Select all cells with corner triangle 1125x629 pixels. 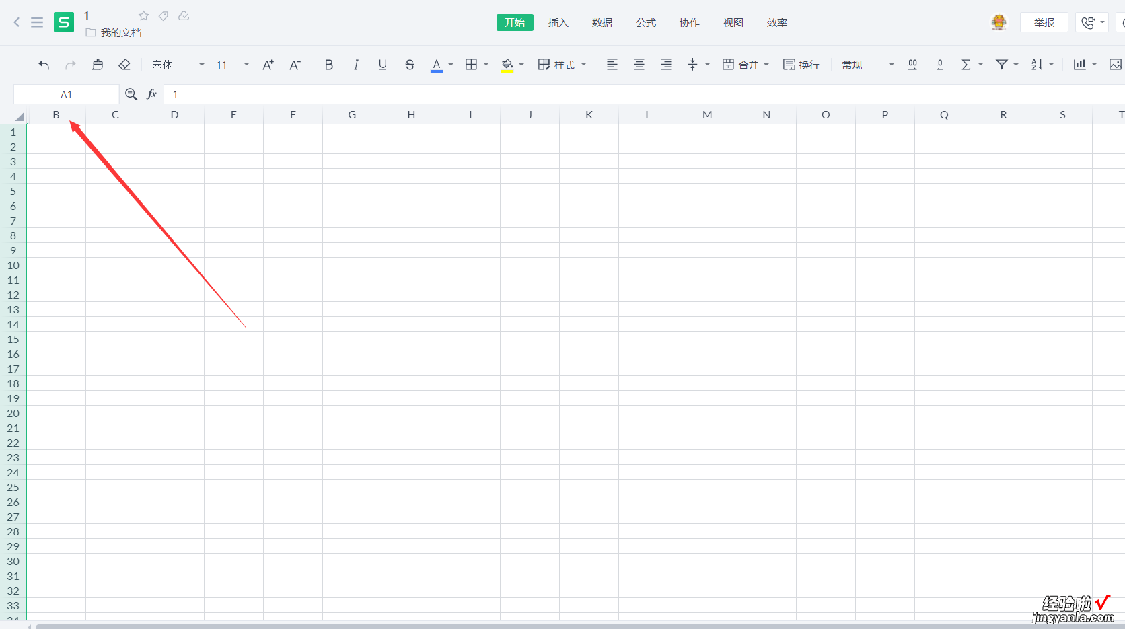(x=19, y=116)
